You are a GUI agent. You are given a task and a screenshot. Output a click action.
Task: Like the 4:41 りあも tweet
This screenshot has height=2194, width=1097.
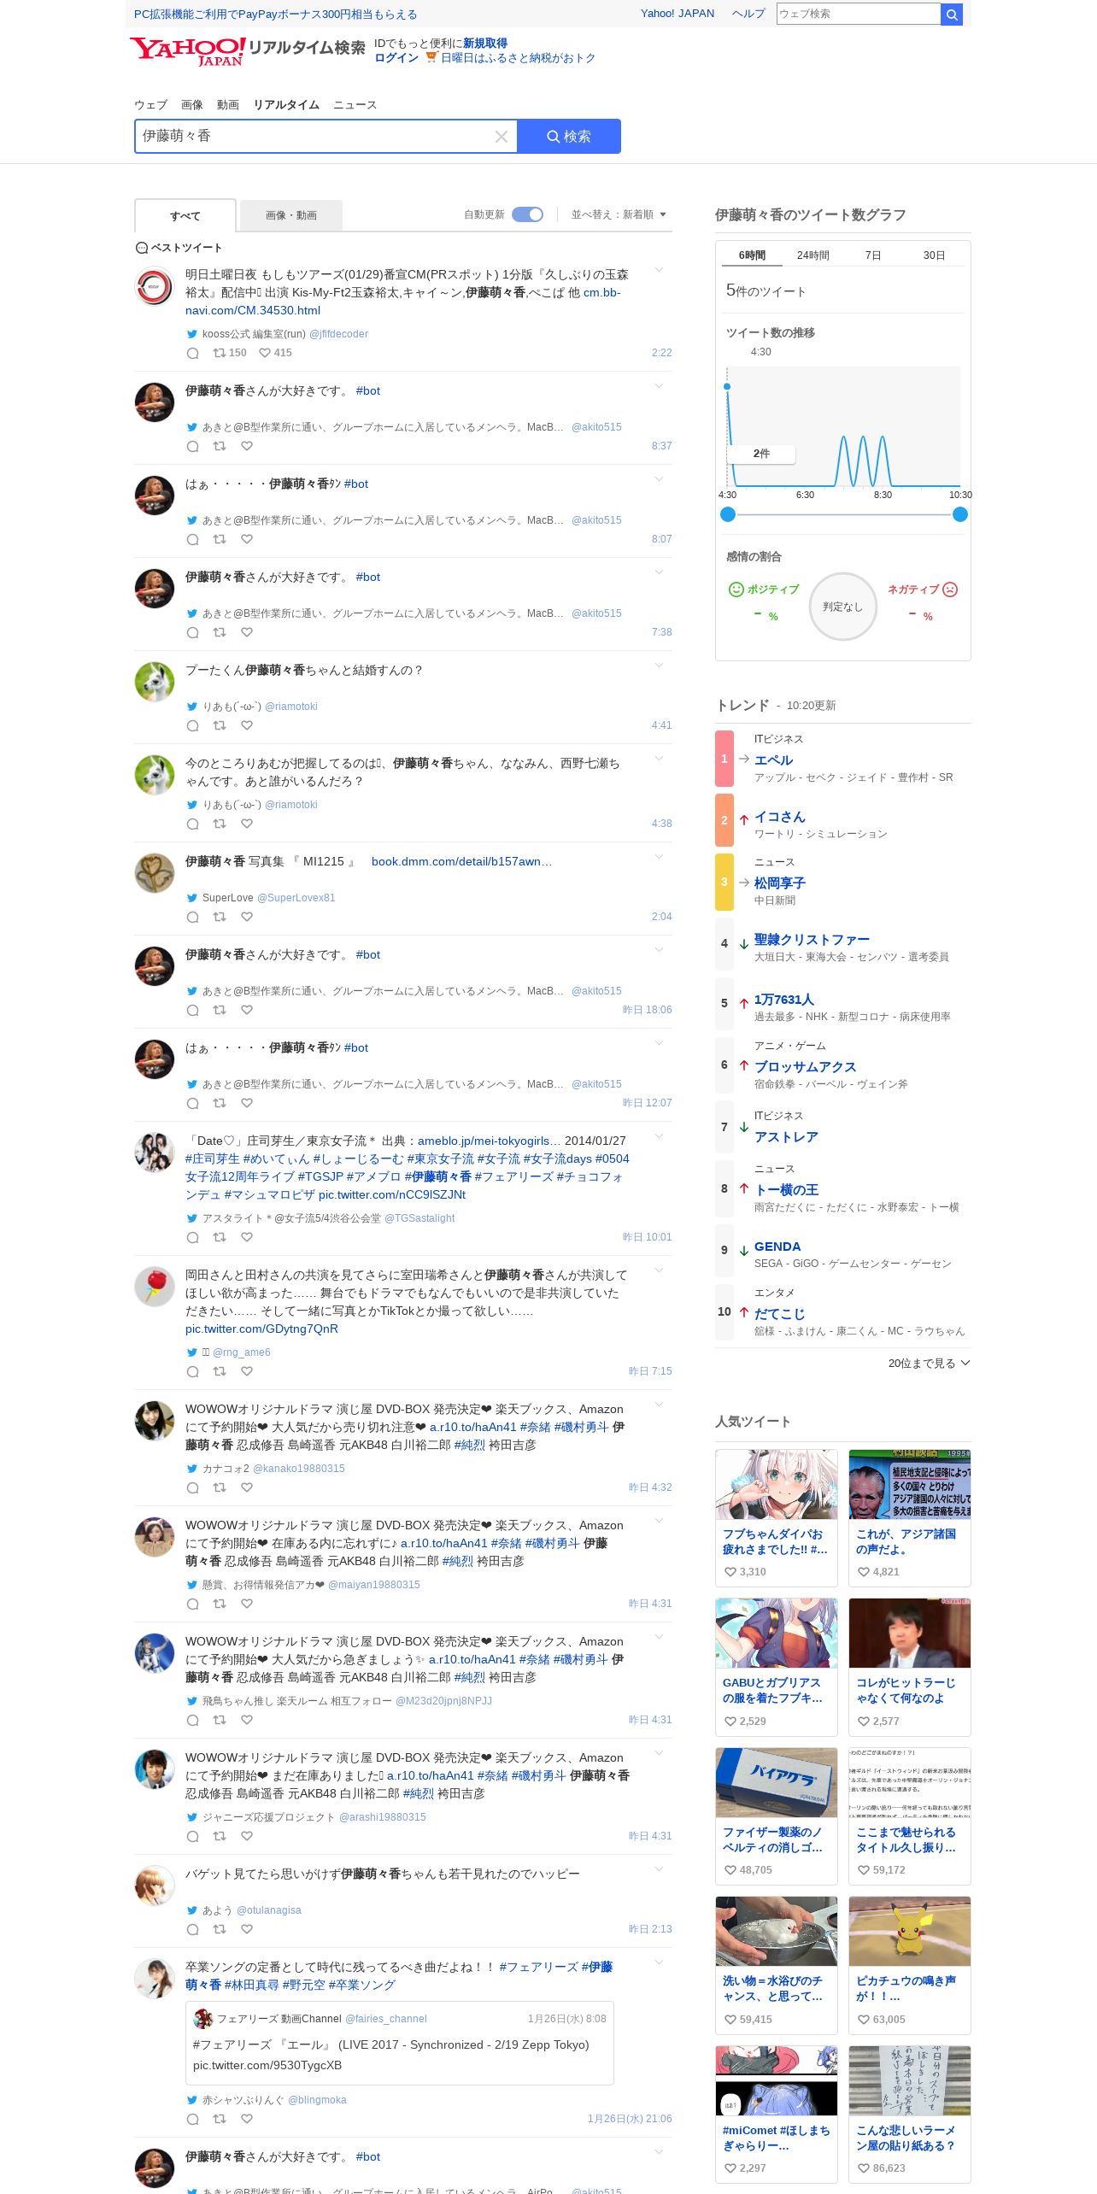[247, 725]
